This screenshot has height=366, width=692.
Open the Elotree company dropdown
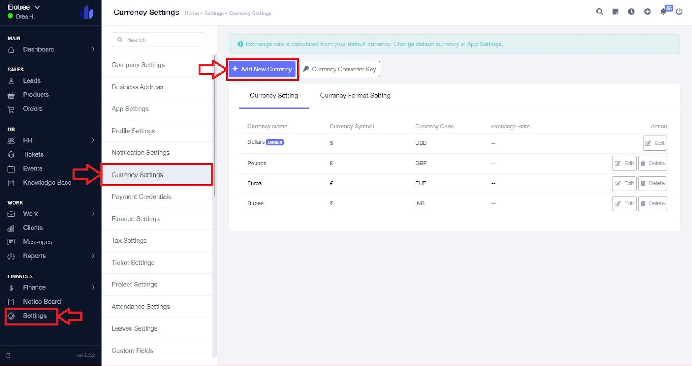click(x=24, y=7)
